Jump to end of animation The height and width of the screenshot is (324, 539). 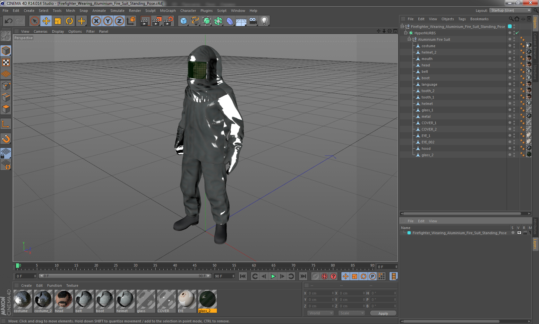(303, 276)
